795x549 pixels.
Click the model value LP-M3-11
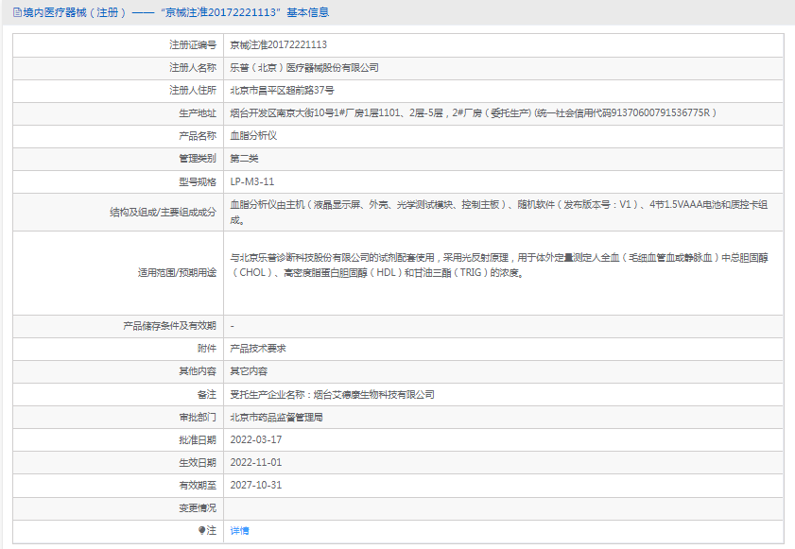click(x=252, y=181)
